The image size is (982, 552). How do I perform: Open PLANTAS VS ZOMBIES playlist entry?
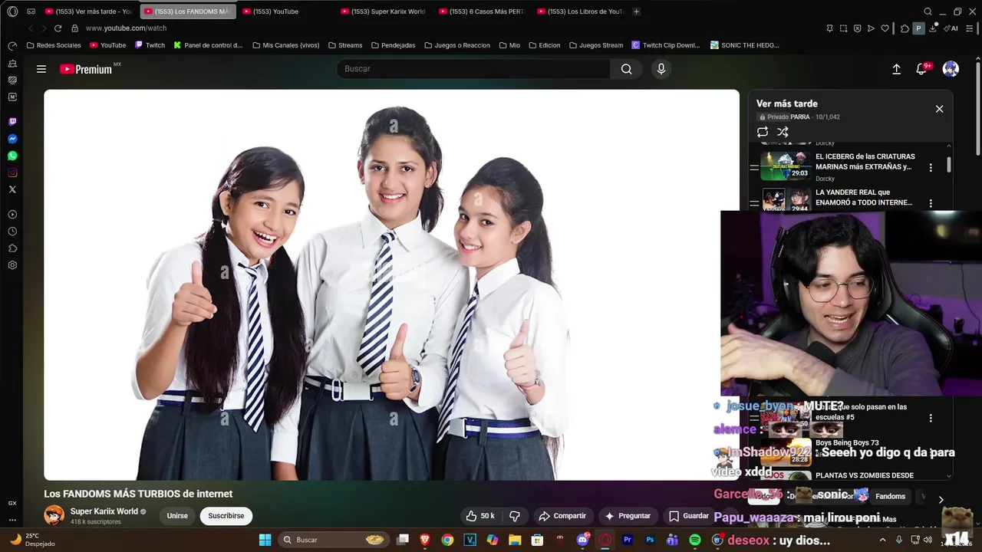pos(865,475)
